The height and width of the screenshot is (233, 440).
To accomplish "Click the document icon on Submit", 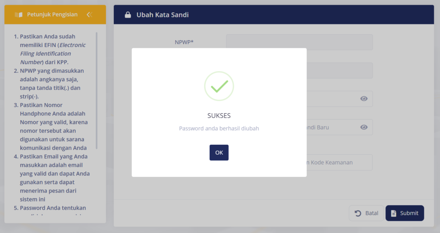I will (394, 213).
